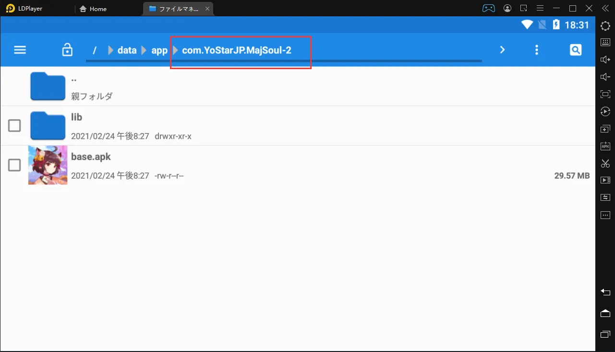This screenshot has height=352, width=615.
Task: Click the LDPlayer logo in title bar
Action: (11, 9)
